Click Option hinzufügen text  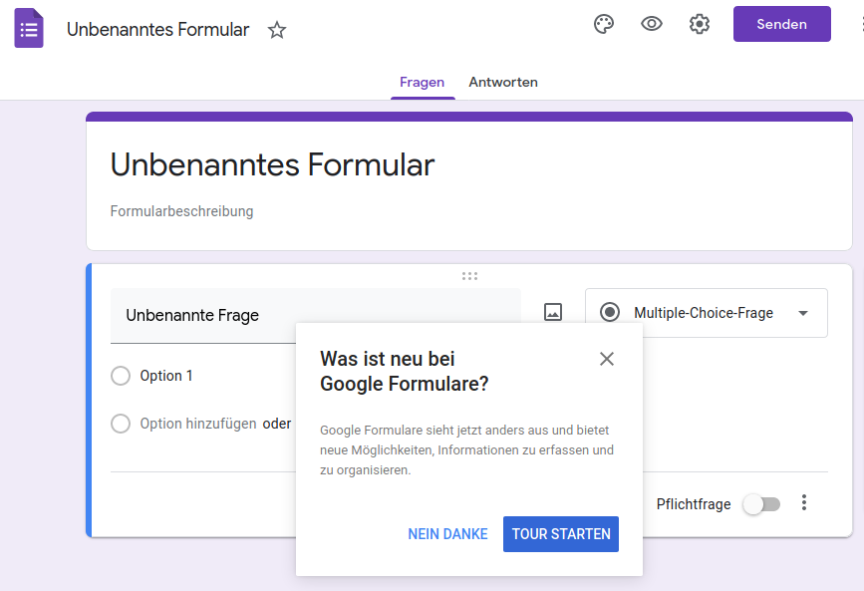pos(198,424)
